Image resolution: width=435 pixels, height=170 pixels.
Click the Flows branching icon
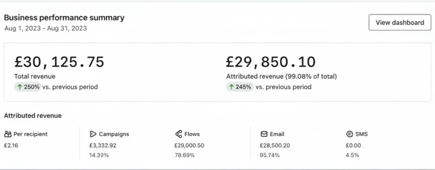click(x=178, y=134)
